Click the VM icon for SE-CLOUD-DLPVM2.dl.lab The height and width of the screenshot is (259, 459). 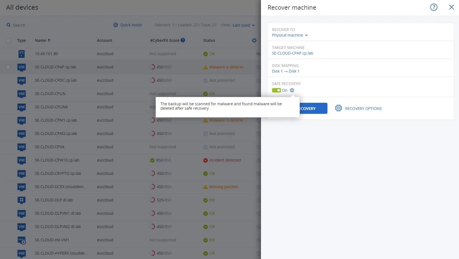22,227
